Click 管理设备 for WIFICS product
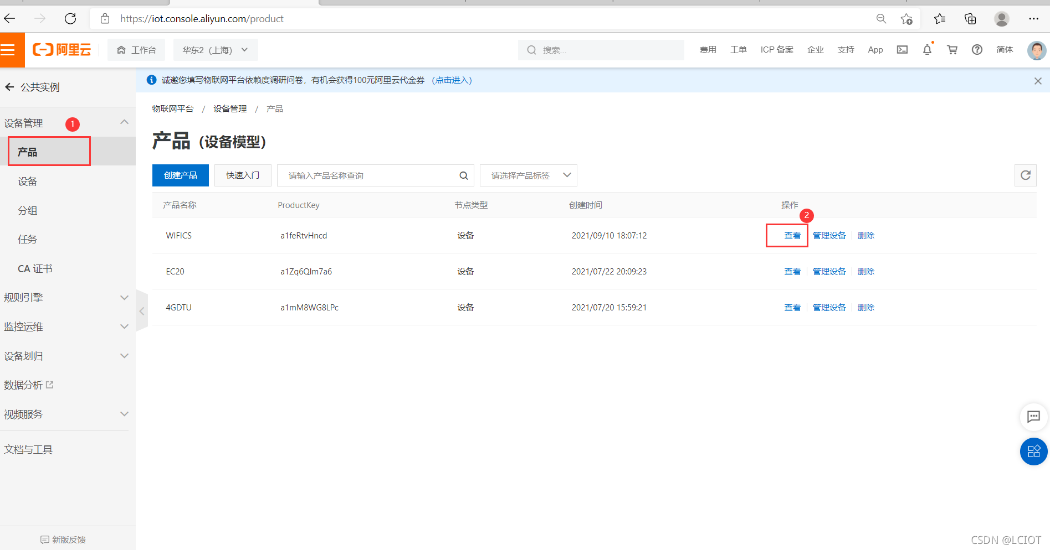 coord(829,236)
